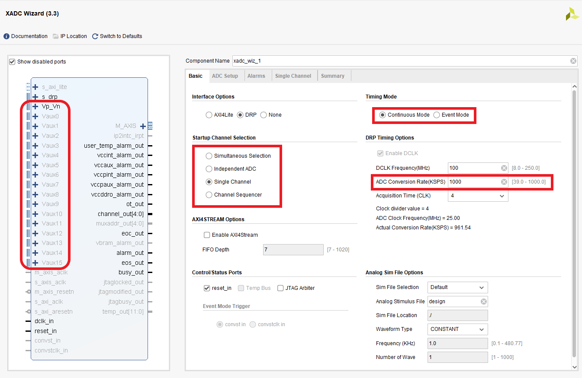The height and width of the screenshot is (378, 582).
Task: Open the Sim File Selection dropdown
Action: 458,287
